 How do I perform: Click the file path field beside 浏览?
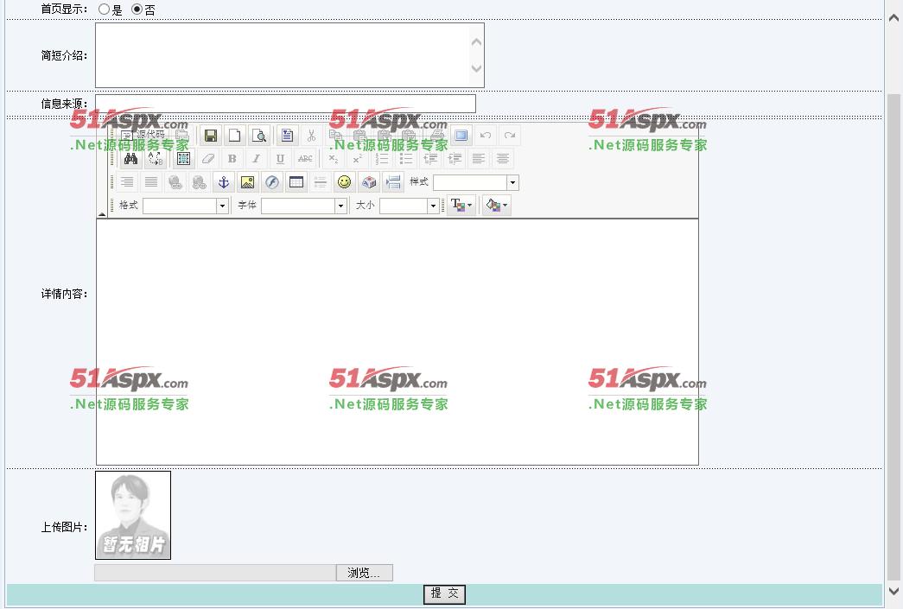point(215,573)
